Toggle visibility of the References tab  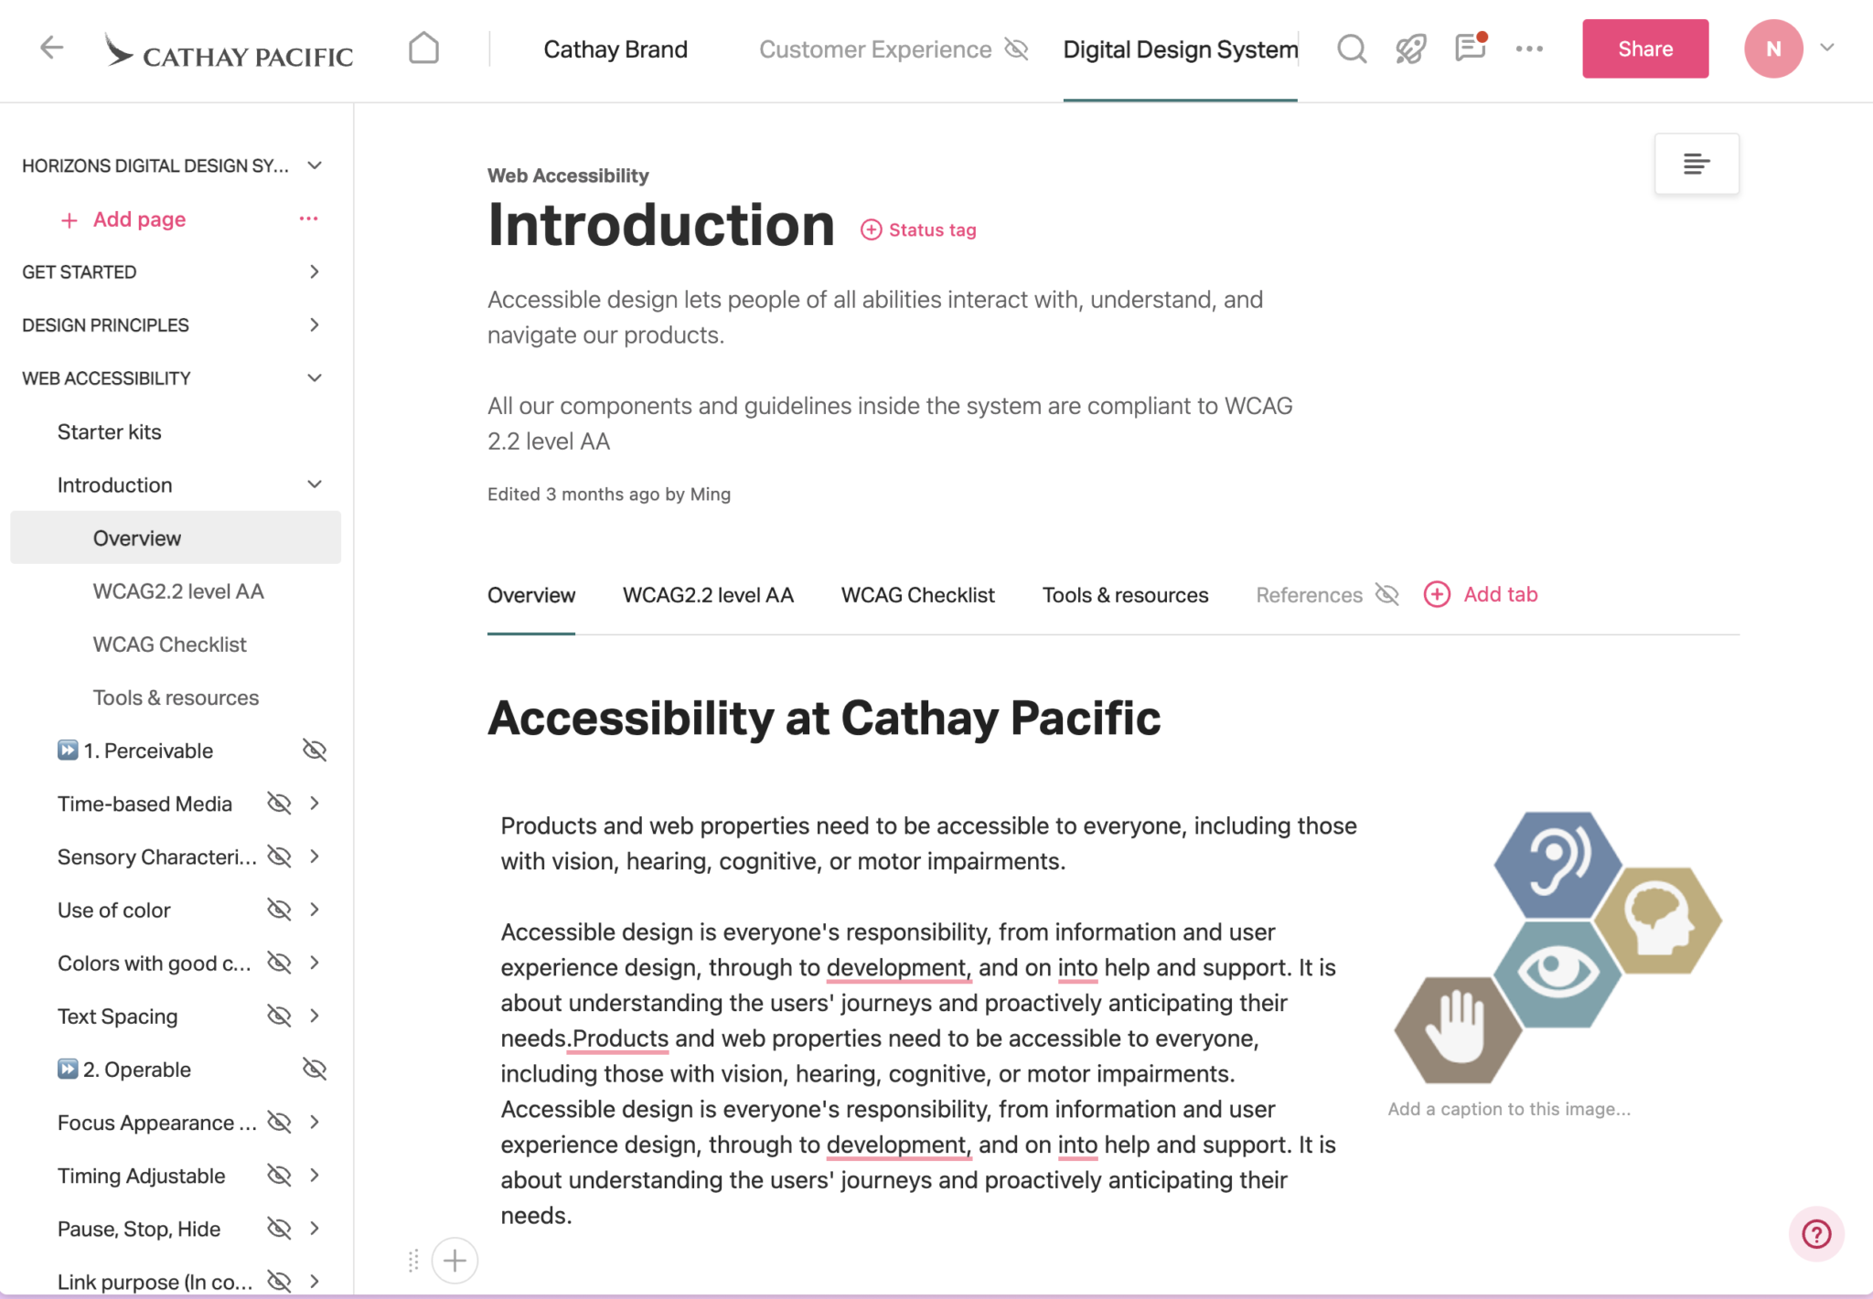tap(1386, 594)
